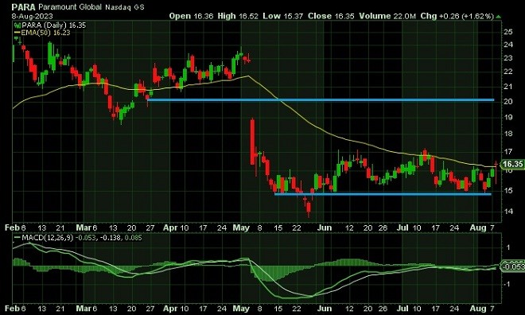Viewport: 525px width, 315px height.
Task: Click the 18 price axis label
Action: point(508,134)
